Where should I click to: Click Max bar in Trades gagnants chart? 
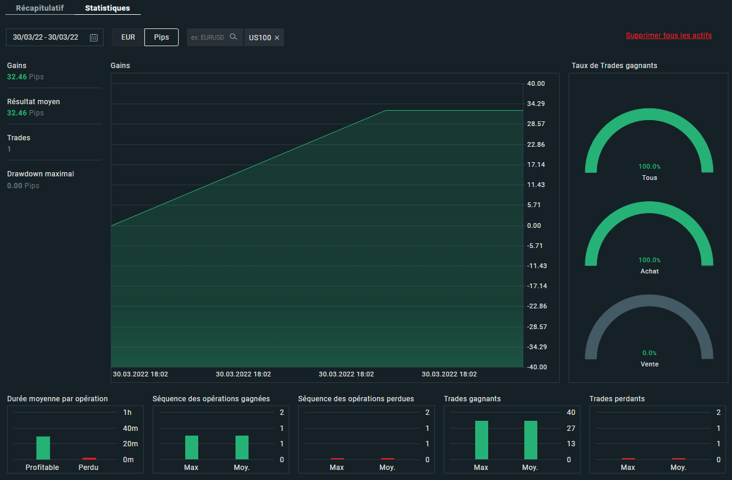point(481,440)
